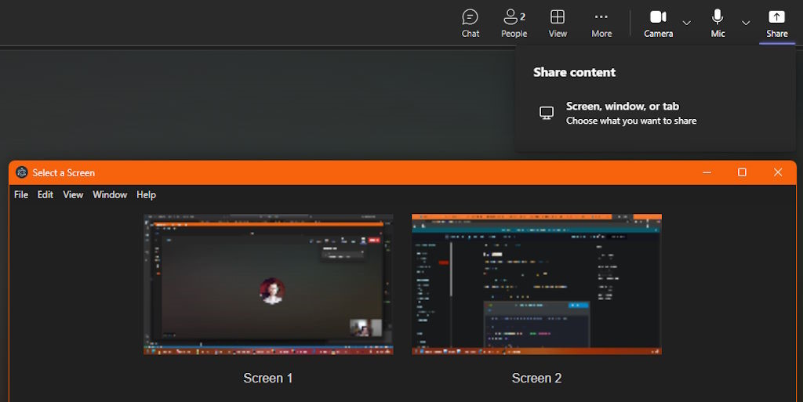Open the More actions menu
Screen dimensions: 803x402
point(601,24)
